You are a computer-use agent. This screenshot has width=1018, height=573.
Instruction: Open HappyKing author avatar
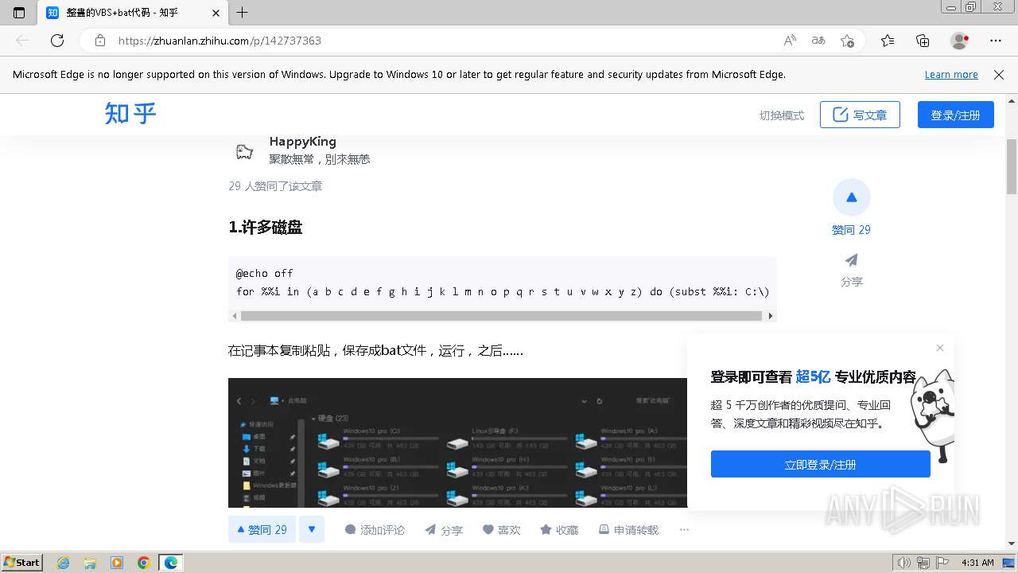click(244, 151)
